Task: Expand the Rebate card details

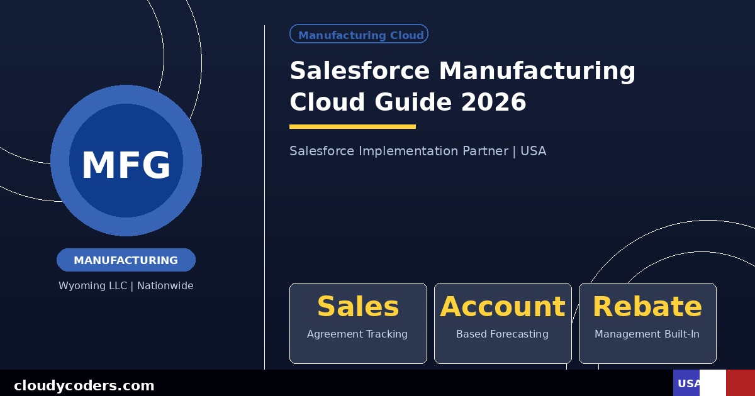Action: (x=647, y=307)
